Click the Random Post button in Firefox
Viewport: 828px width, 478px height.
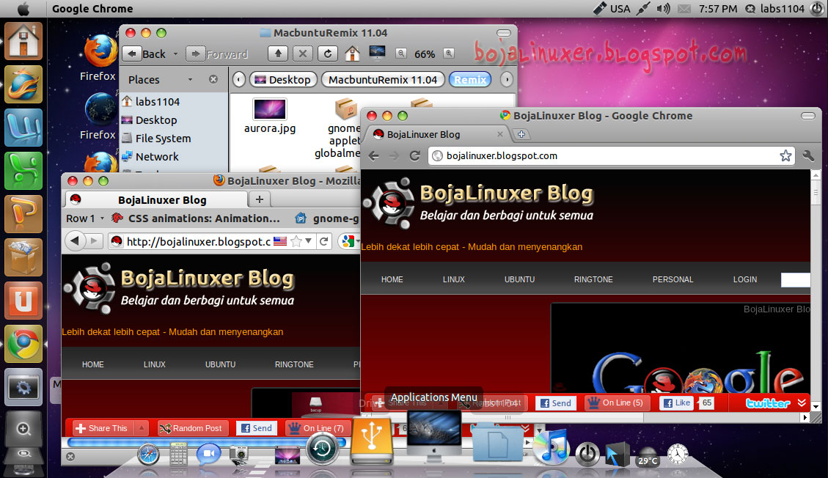(193, 428)
